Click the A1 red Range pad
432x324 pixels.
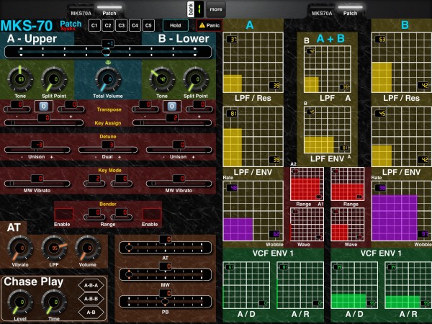coord(307,184)
